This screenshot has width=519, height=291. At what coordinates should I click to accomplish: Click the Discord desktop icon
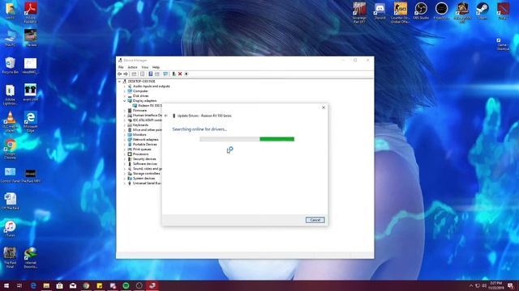(x=380, y=11)
